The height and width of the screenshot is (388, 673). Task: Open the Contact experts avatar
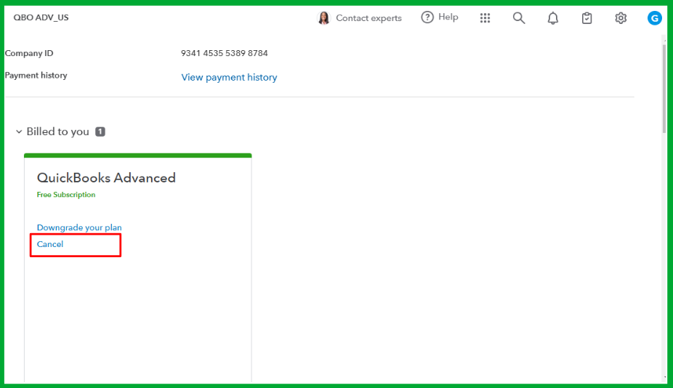(x=323, y=18)
